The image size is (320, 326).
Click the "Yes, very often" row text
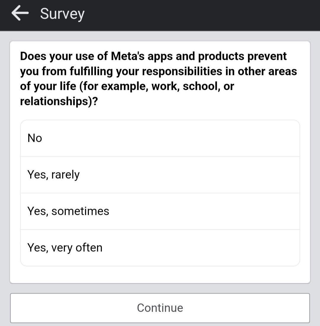pyautogui.click(x=65, y=248)
